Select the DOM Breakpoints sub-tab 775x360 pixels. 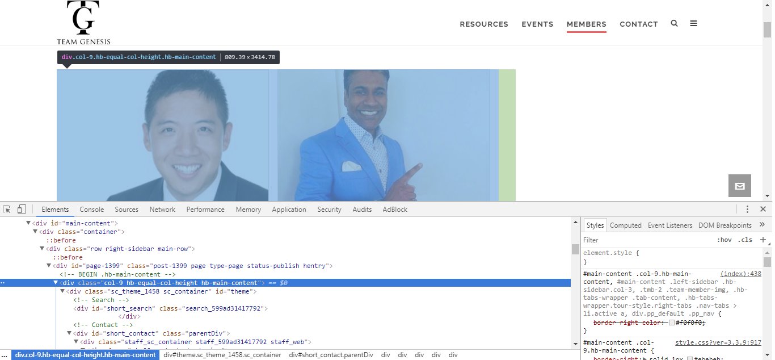pos(725,225)
